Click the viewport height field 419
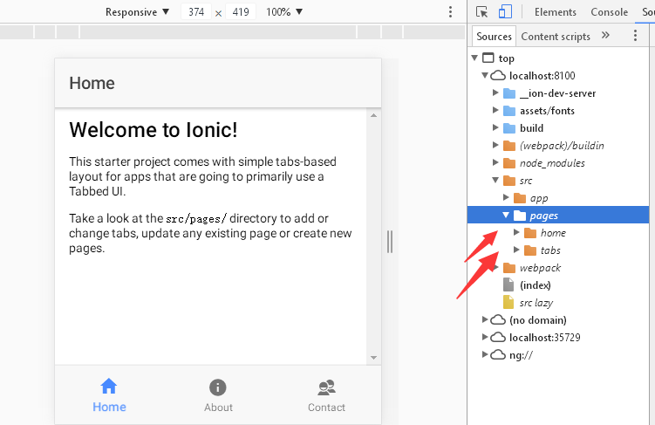 [241, 11]
